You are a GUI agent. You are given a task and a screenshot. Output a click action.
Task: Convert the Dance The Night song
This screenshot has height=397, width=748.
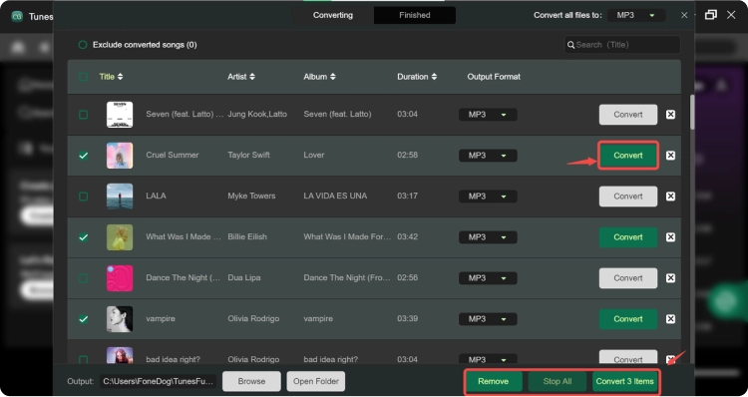coord(627,278)
